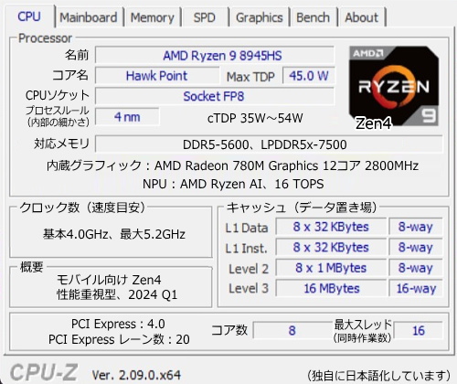Open the Mainboard tab
This screenshot has height=384, width=457.
coord(89,17)
